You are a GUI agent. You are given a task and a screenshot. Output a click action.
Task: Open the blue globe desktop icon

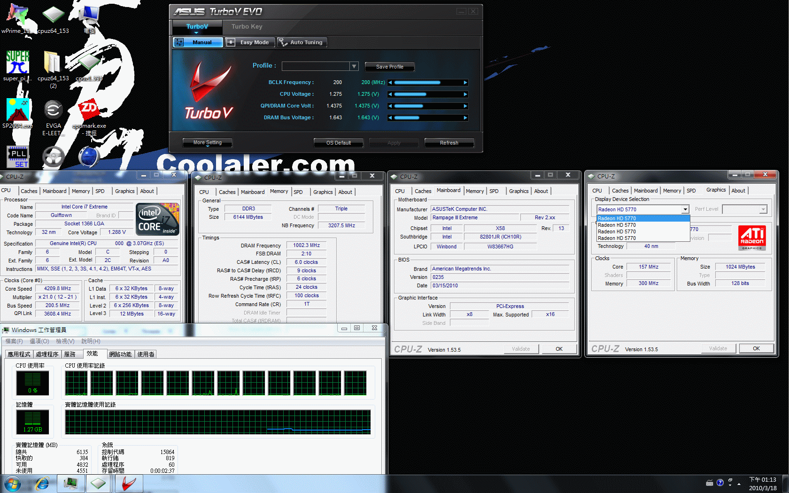pos(88,157)
